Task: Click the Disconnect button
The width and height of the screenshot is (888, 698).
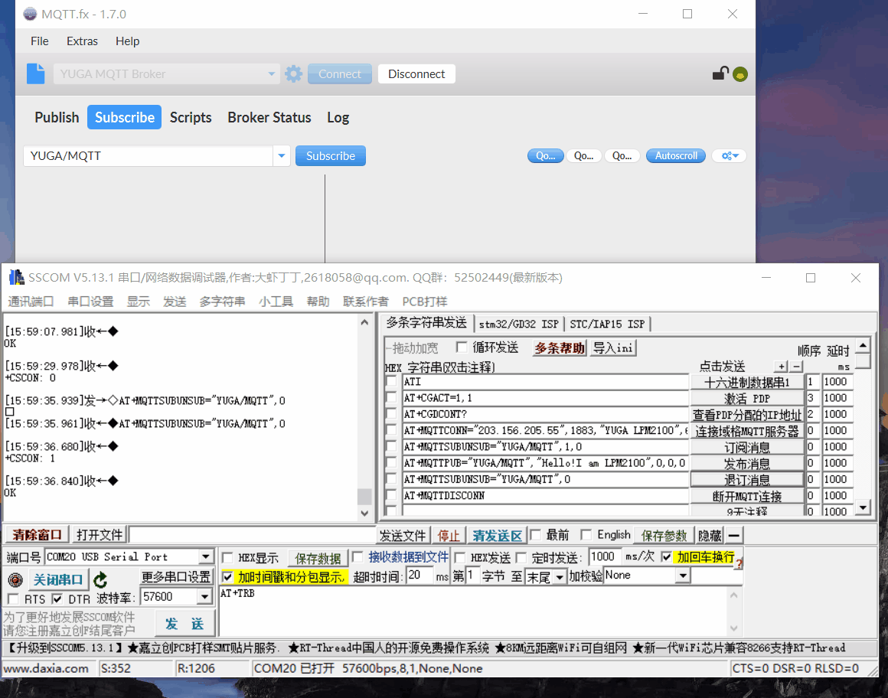Action: (416, 73)
